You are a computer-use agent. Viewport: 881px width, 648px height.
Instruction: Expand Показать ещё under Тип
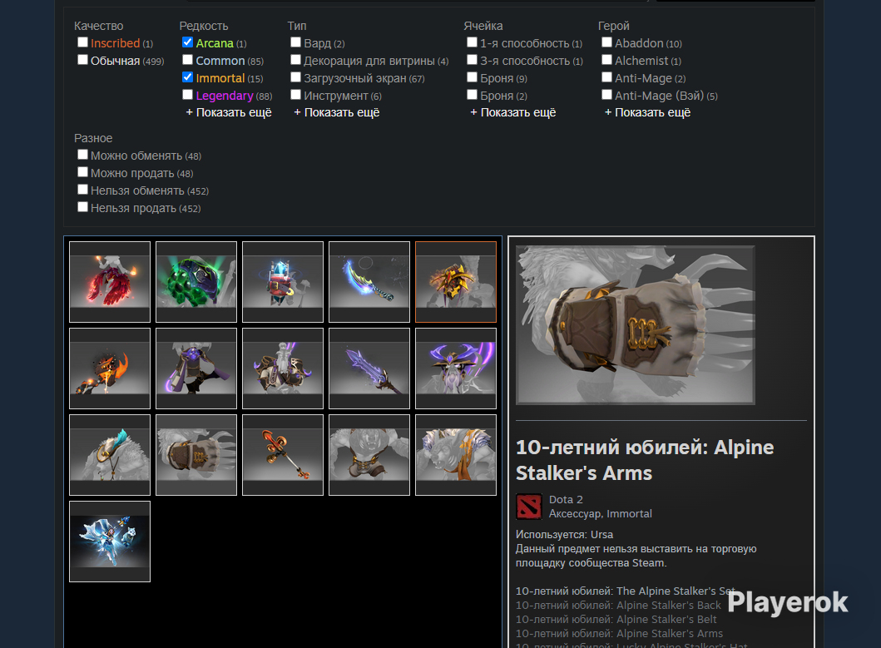pyautogui.click(x=337, y=112)
